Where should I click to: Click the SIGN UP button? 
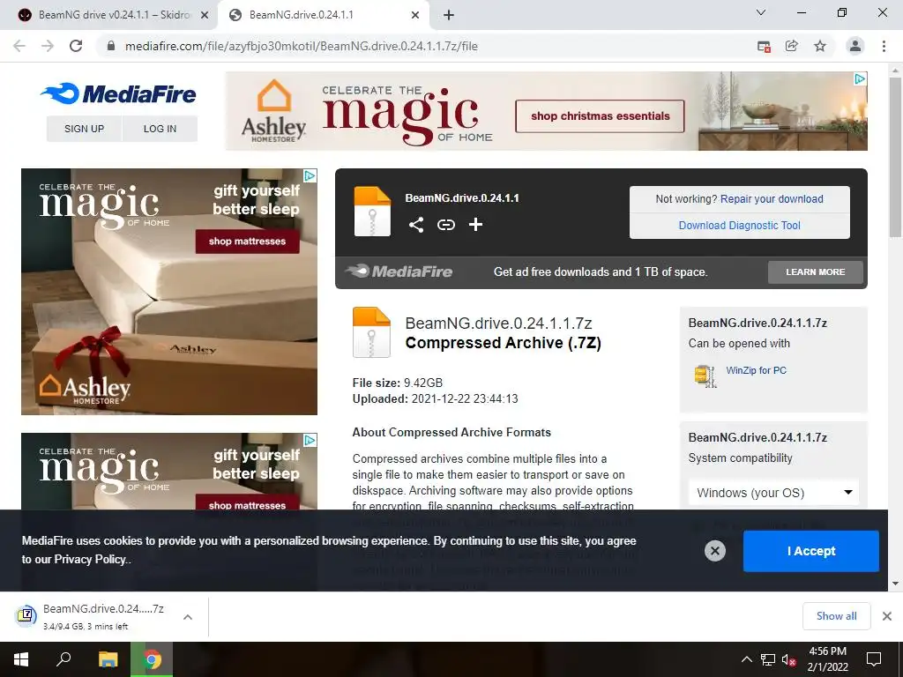[x=84, y=129]
